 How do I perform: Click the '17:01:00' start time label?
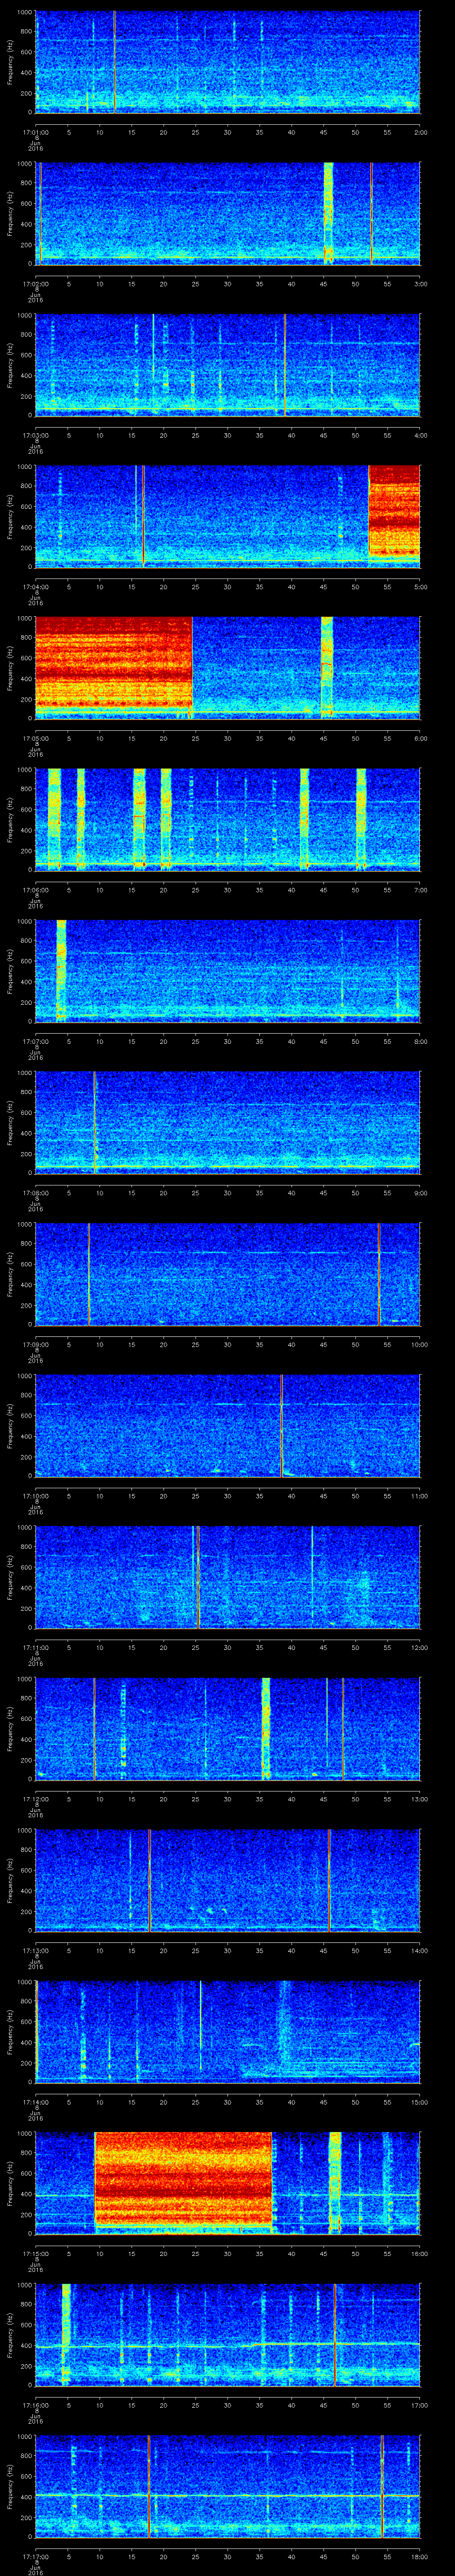[35, 131]
